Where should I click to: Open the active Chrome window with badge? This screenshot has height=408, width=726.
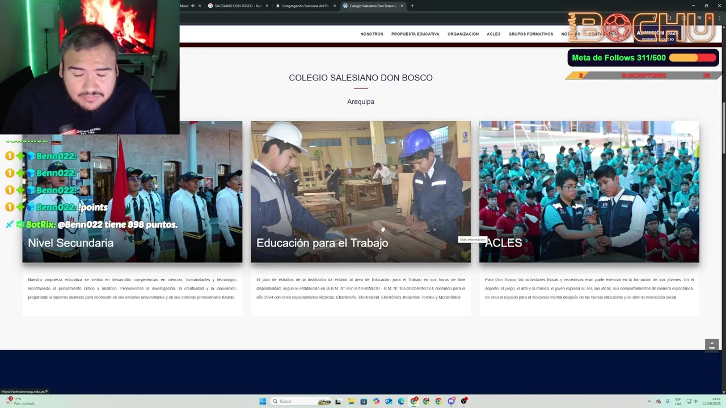[x=413, y=401]
